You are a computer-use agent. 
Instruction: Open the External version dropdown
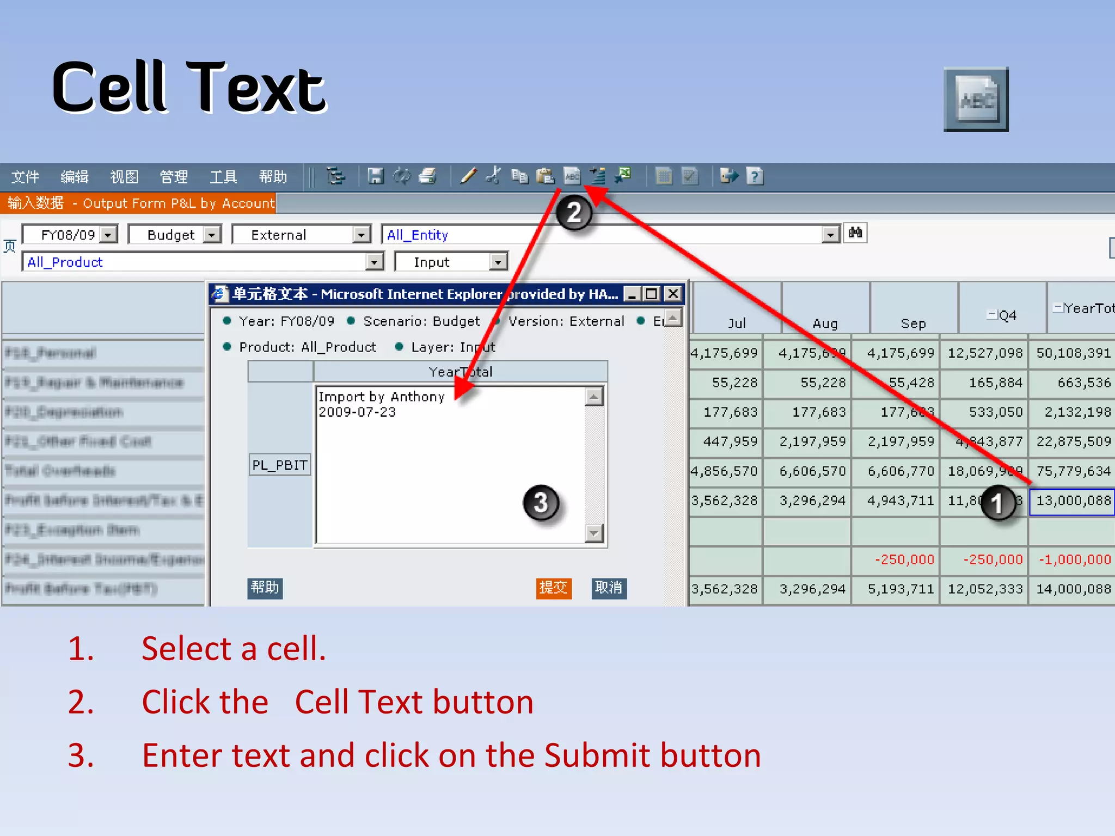coord(361,235)
